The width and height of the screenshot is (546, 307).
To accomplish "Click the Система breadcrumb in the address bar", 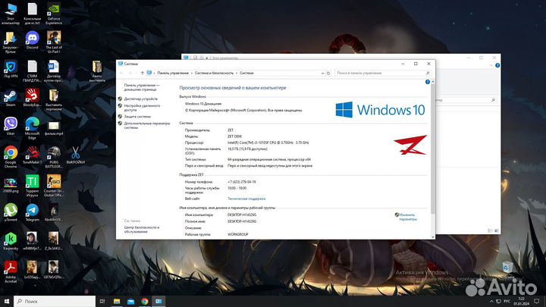I will 246,73.
